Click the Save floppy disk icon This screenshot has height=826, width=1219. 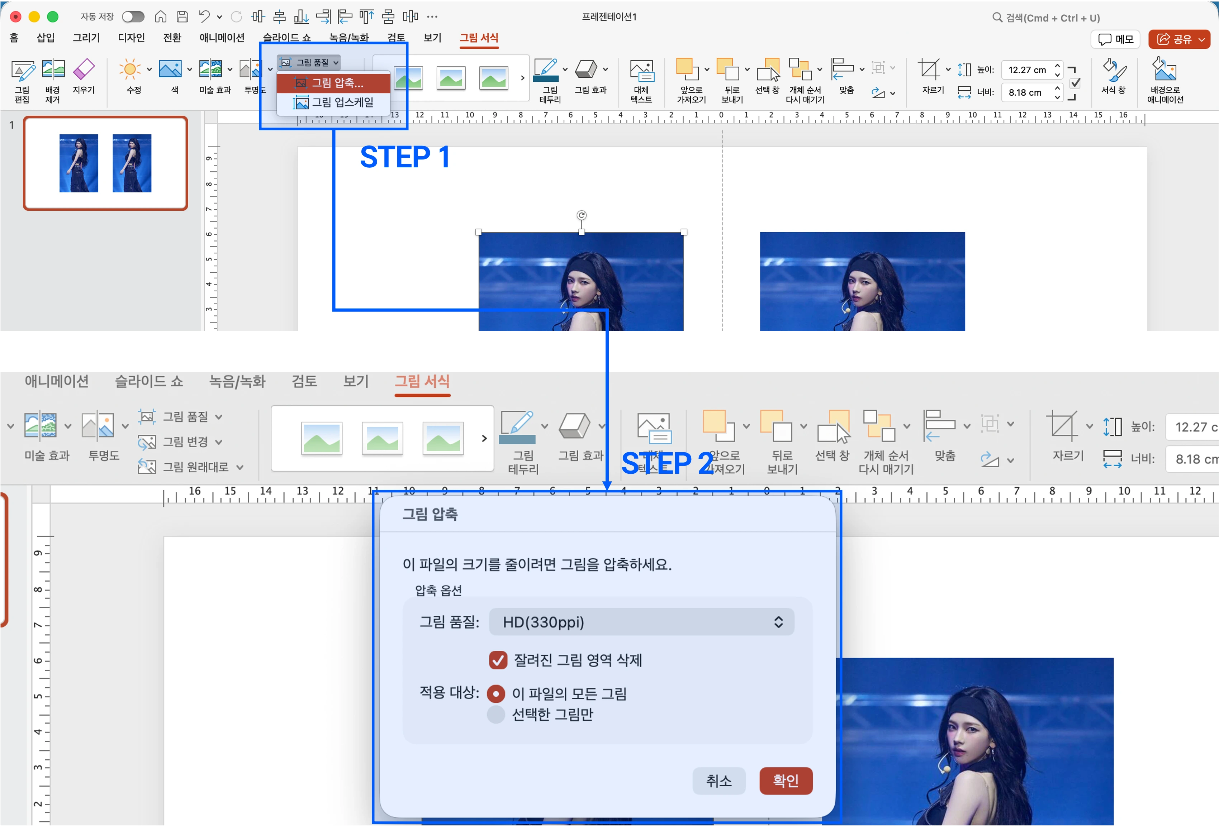coord(182,17)
